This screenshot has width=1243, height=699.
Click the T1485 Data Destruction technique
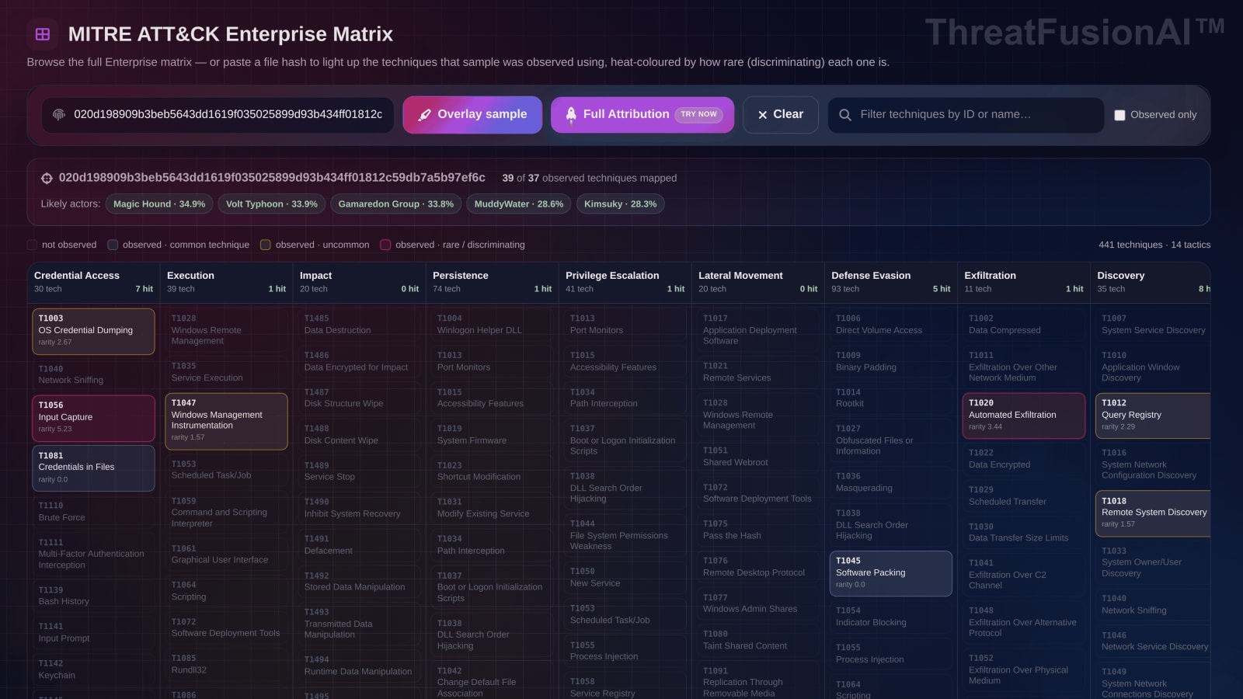tap(359, 325)
